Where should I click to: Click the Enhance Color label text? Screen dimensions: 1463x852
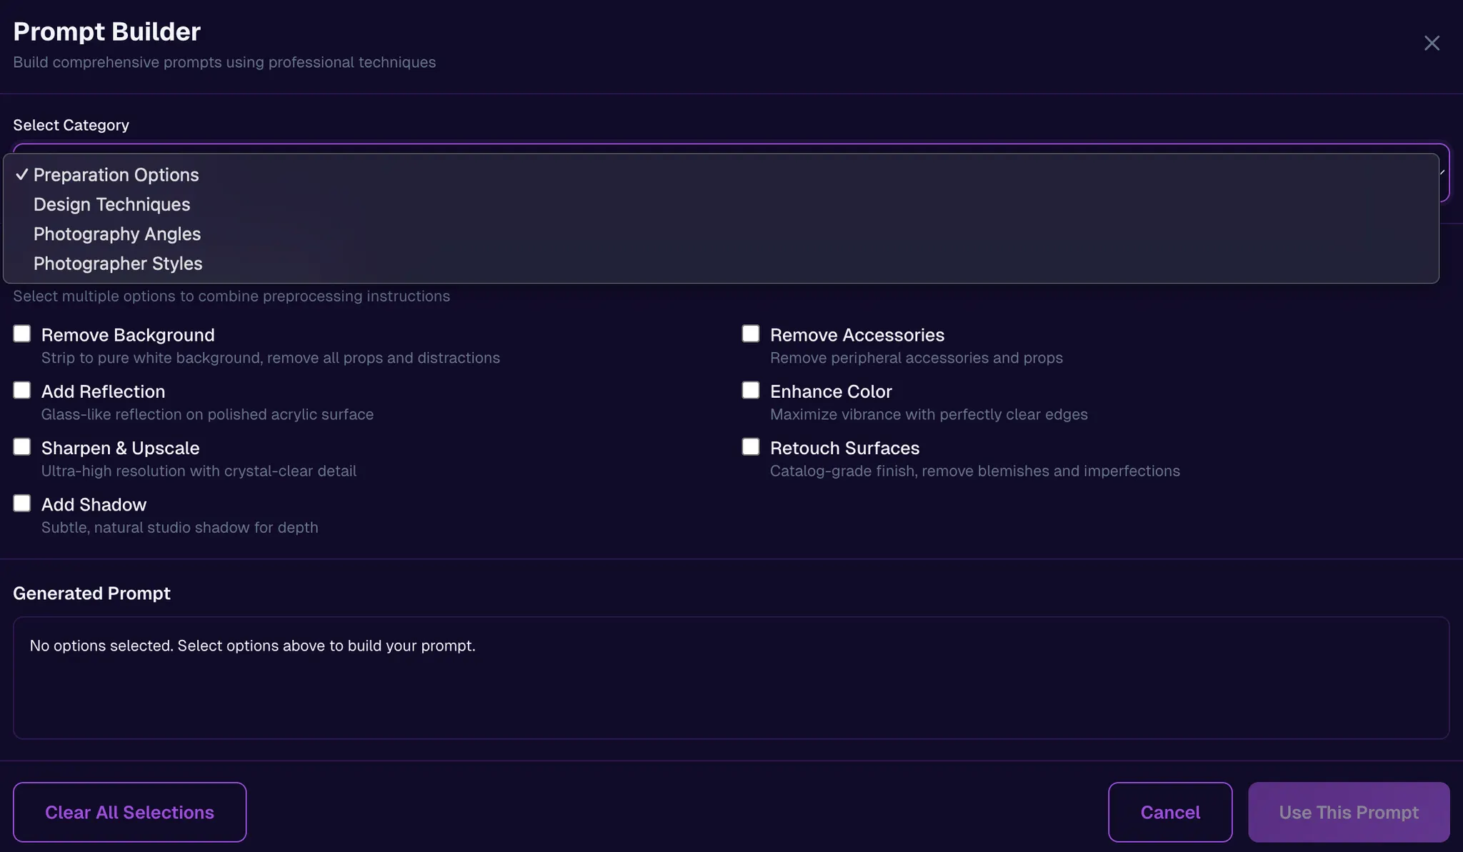pyautogui.click(x=831, y=391)
